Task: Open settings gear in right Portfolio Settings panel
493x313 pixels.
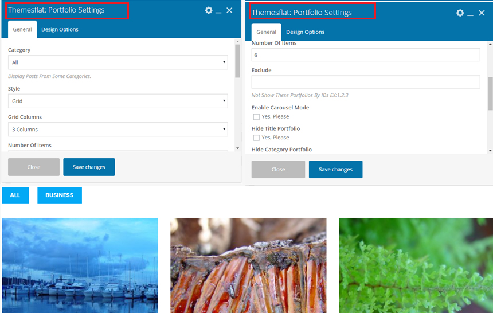Action: click(460, 13)
